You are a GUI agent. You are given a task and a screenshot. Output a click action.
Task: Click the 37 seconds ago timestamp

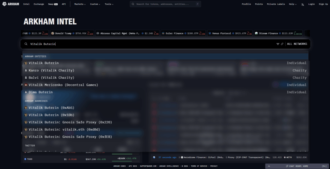pos(167,157)
